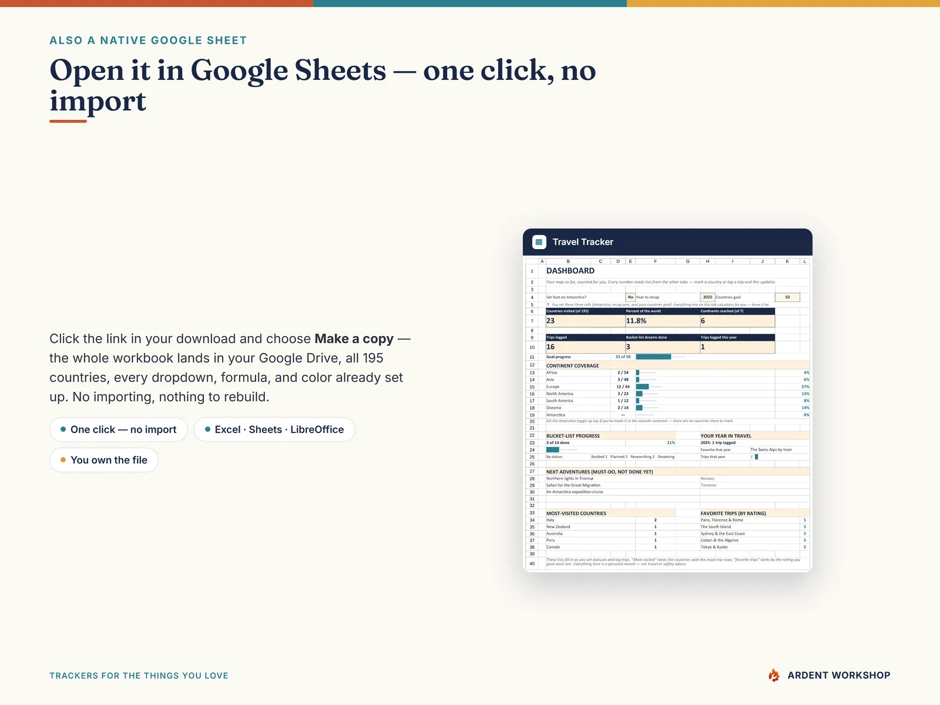
Task: Select the '50' countries goal cell
Action: click(x=787, y=297)
